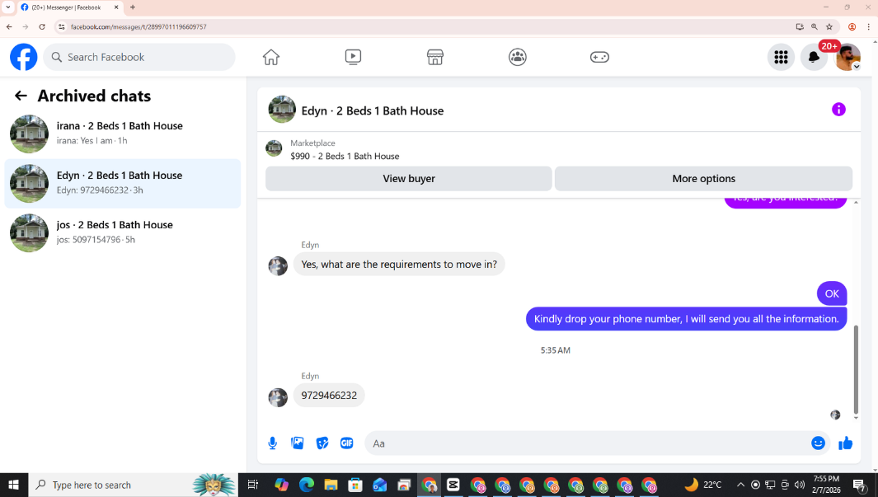Image resolution: width=878 pixels, height=497 pixels.
Task: Open the tab search dropdown arrow
Action: coord(8,7)
